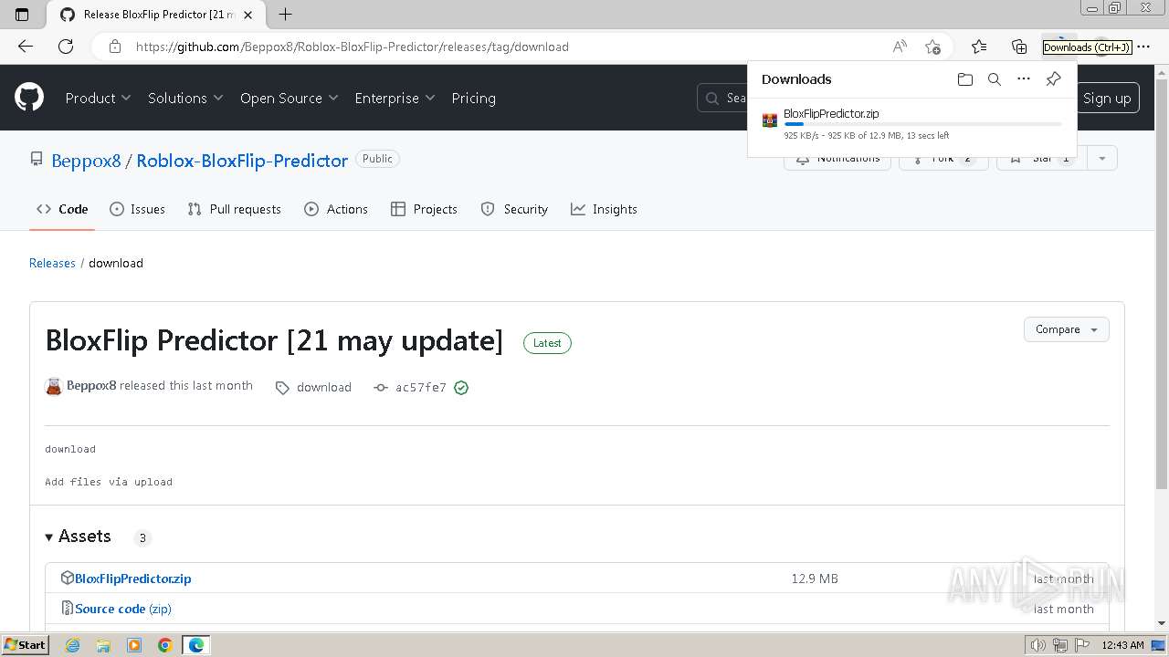View site information lock icon
Screen dimensions: 1169x657
point(115,47)
